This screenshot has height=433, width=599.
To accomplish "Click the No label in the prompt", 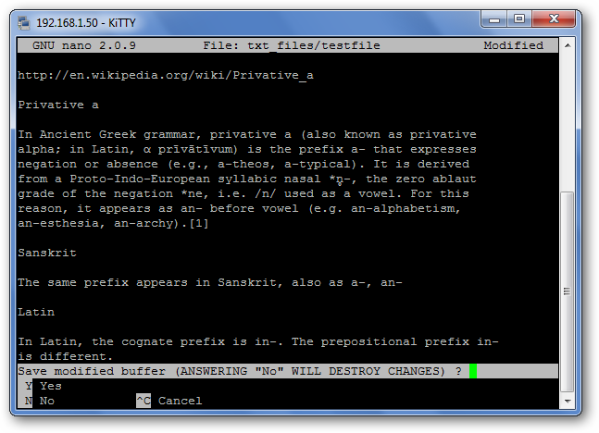I will click(47, 401).
